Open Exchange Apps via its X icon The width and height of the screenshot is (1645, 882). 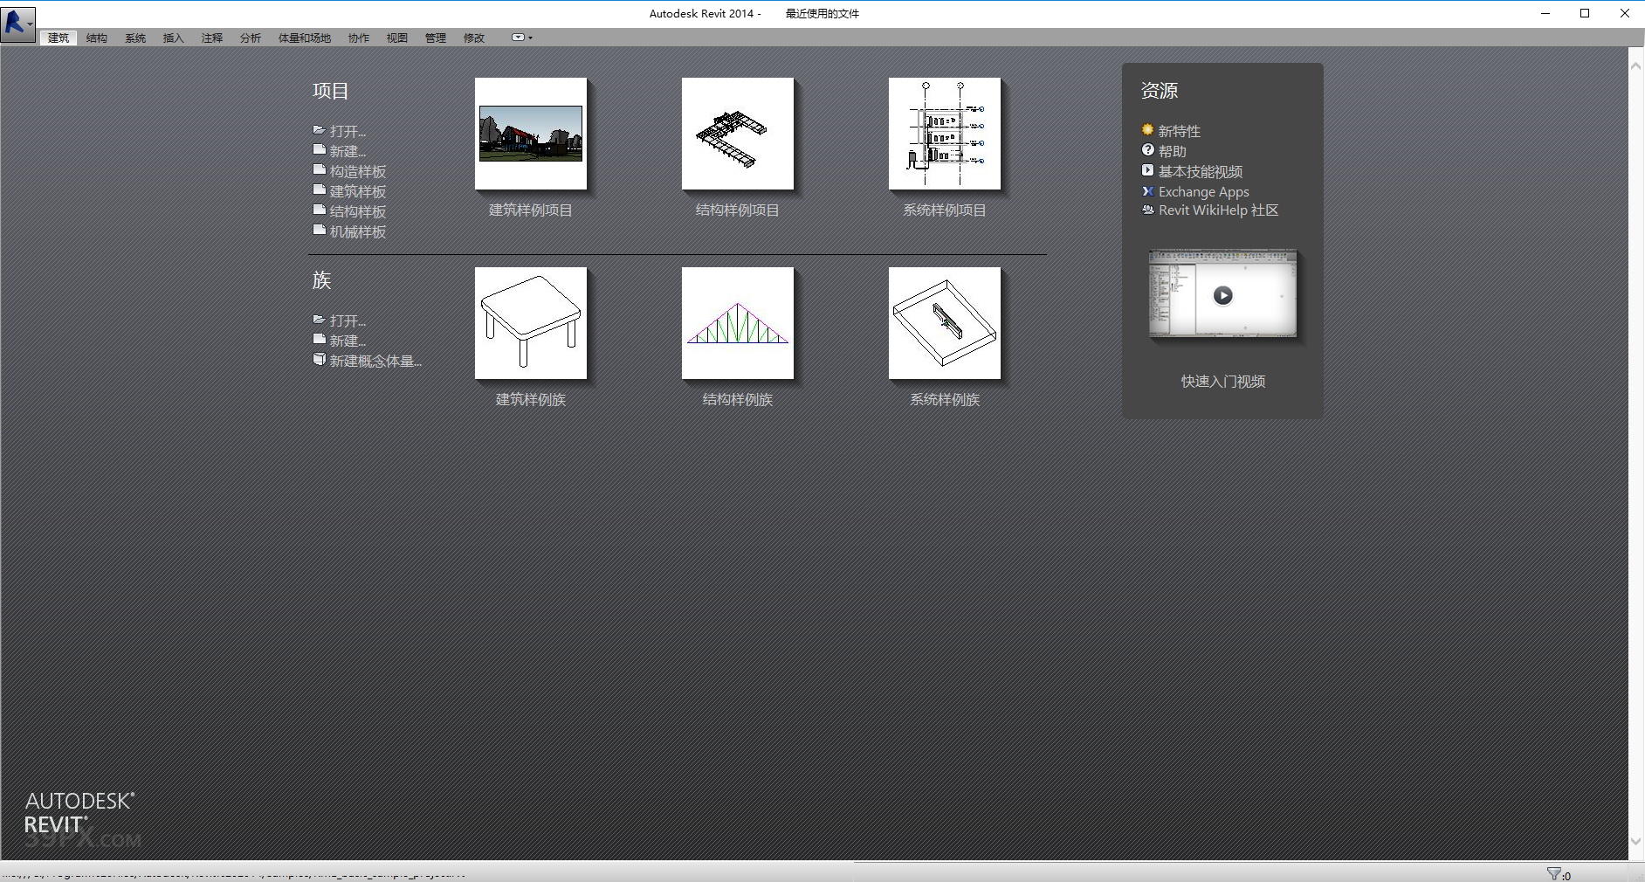1147,191
